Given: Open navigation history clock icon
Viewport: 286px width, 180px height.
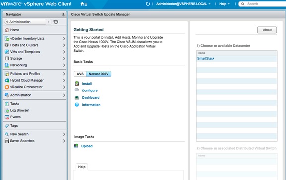Looking at the screenshot, I should [x=56, y=22].
